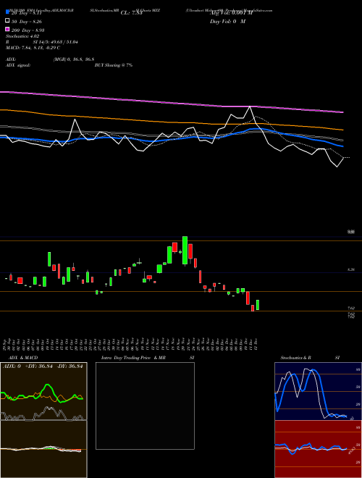
Task: Click the blue 20 Day legend swatch
Action: click(x=7, y=12)
